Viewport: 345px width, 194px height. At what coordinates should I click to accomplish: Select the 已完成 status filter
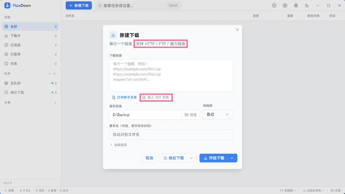(31, 45)
